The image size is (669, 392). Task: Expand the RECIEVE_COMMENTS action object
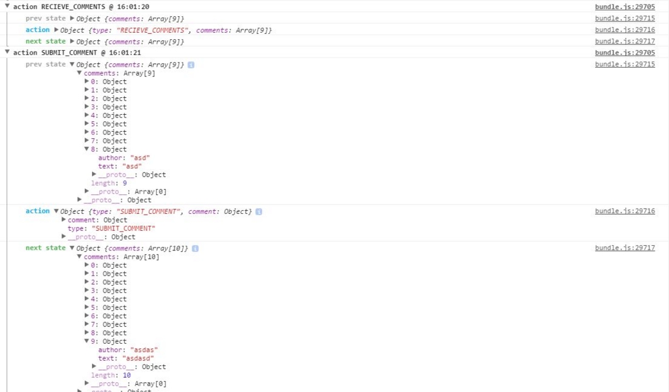(x=56, y=30)
